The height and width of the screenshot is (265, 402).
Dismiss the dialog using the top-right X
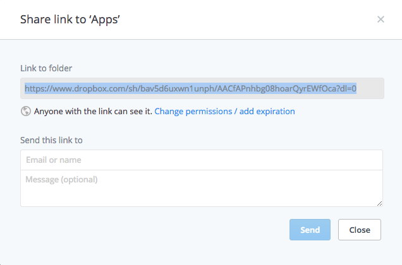click(x=381, y=20)
